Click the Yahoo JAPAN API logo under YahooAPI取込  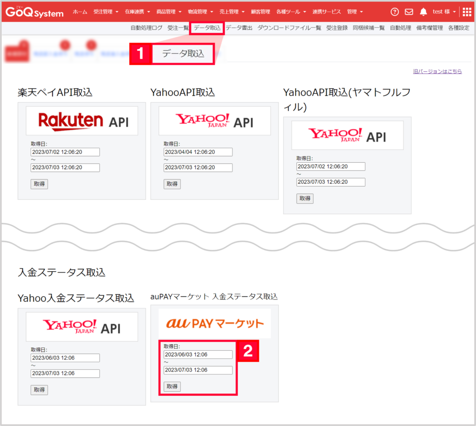pos(214,120)
